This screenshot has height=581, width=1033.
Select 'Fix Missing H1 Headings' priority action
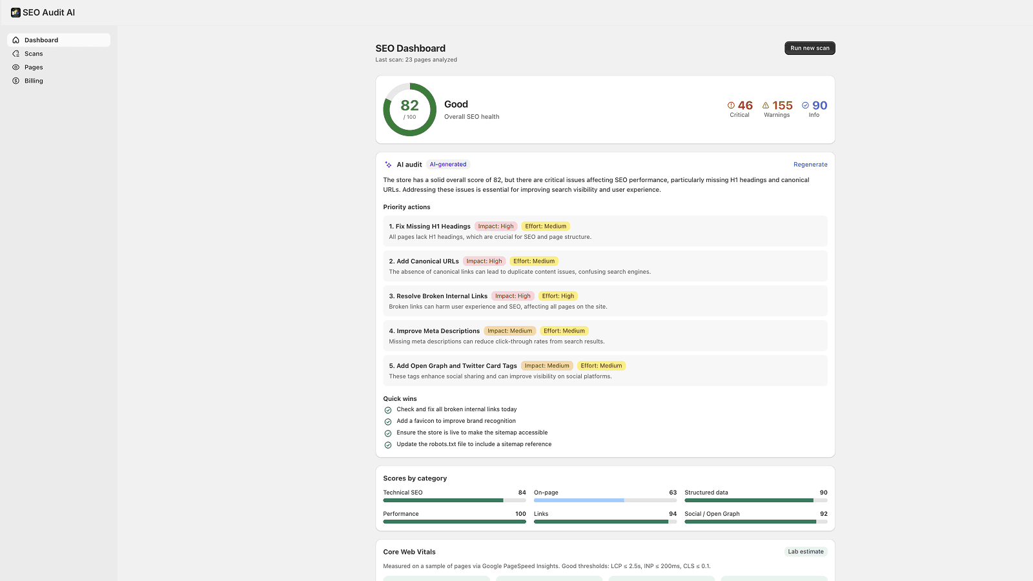pos(605,231)
